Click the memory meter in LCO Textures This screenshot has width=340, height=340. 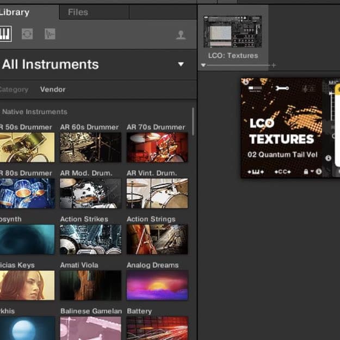(255, 89)
